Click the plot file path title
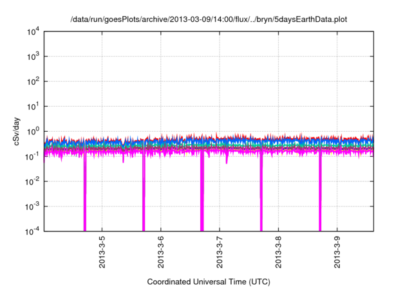 click(x=209, y=19)
